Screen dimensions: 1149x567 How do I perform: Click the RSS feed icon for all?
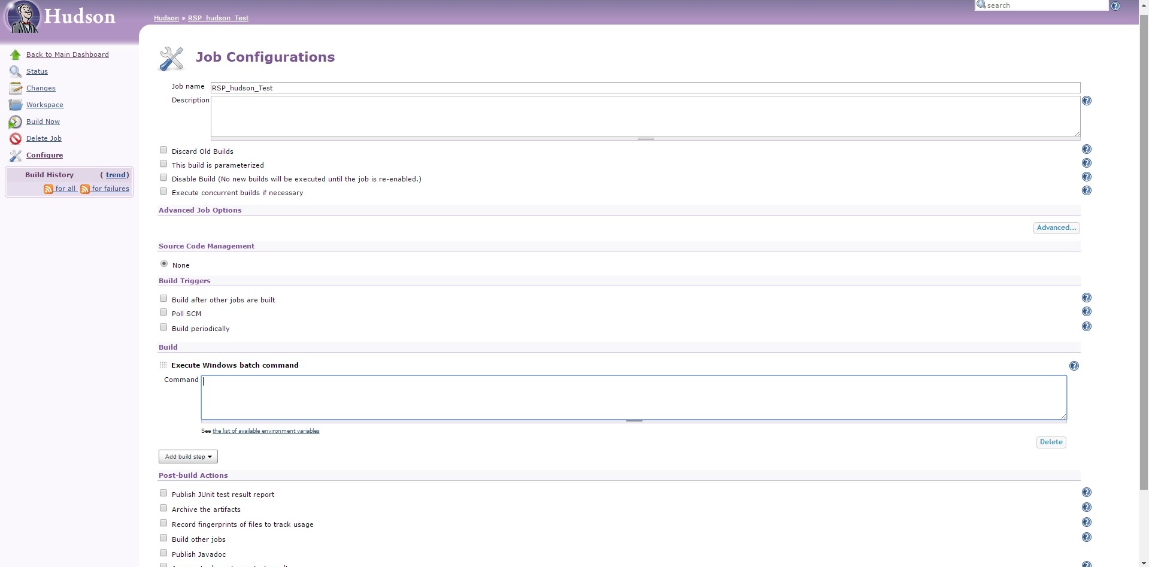tap(48, 189)
